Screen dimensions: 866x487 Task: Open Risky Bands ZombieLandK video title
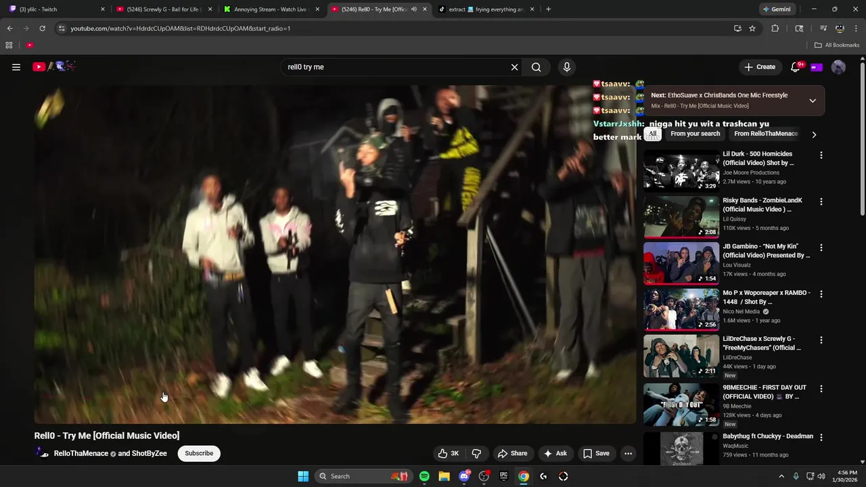[762, 205]
